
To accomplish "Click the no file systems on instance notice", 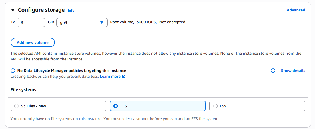I will pos(115,119).
